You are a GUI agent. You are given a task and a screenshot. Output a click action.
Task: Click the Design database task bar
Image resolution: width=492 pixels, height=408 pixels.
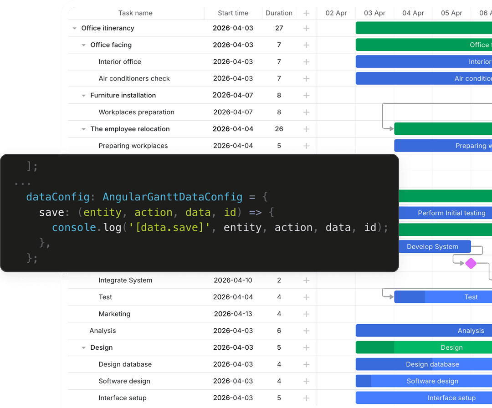[424, 364]
